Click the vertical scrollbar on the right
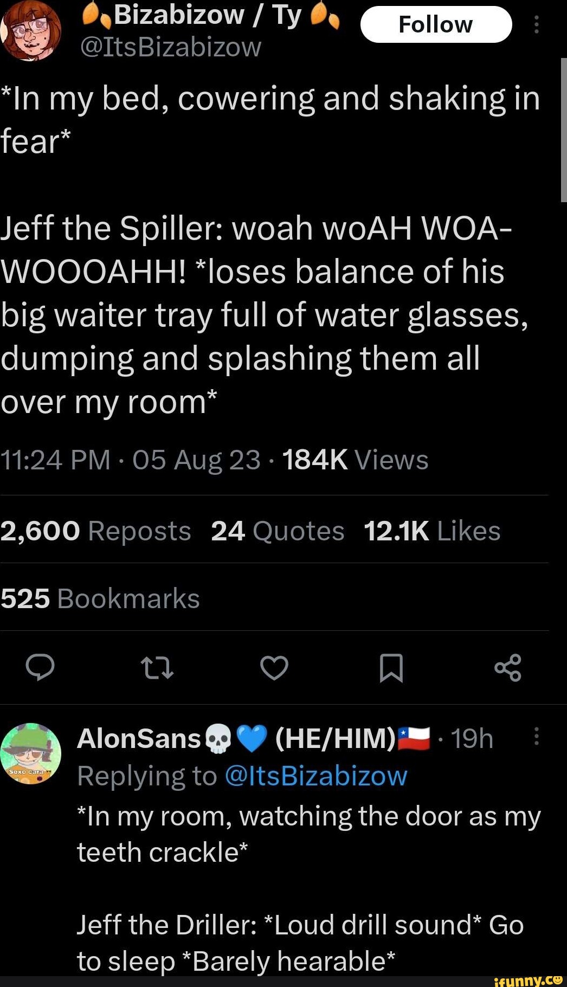567x987 pixels. [x=563, y=130]
